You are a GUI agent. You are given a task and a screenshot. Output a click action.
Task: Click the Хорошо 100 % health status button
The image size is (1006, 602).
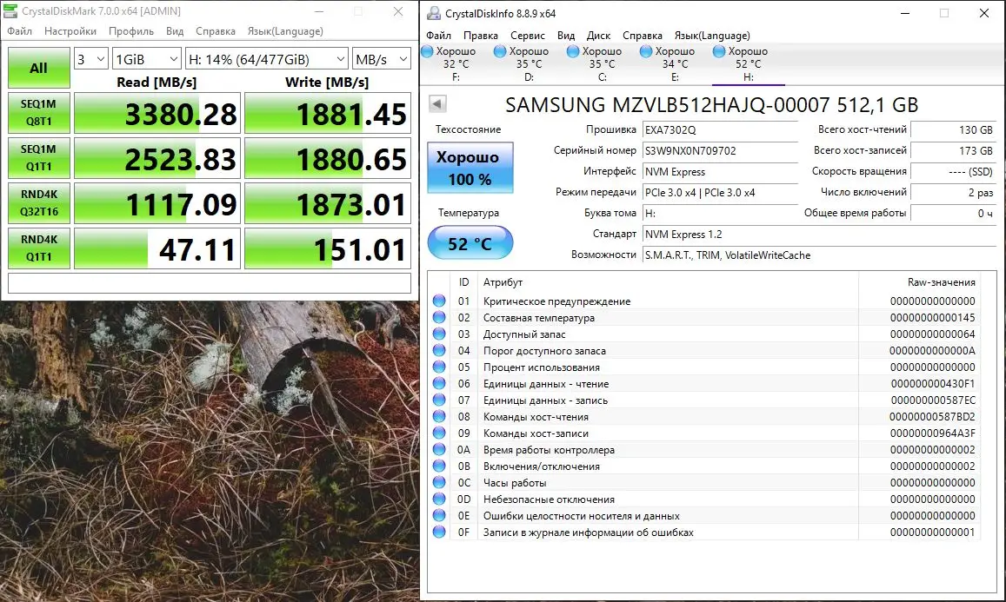[x=470, y=168]
